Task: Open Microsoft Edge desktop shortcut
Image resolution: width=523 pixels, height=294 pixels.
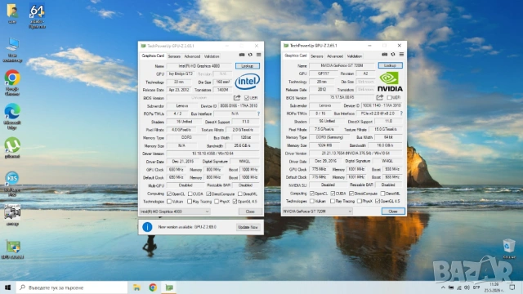Action: [x=12, y=116]
